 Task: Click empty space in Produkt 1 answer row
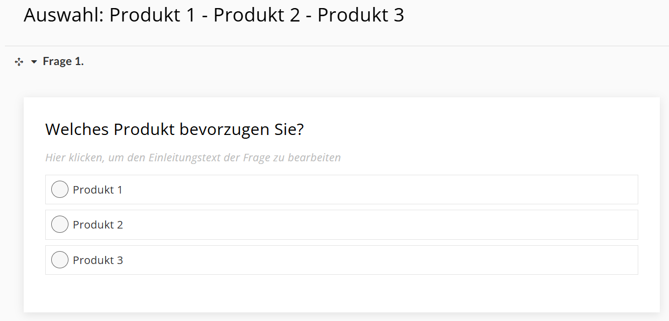tap(377, 190)
